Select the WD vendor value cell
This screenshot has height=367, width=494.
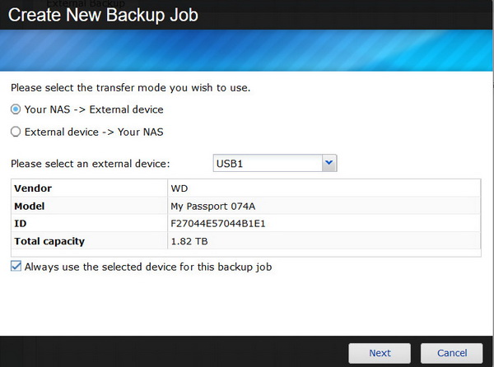pyautogui.click(x=179, y=188)
